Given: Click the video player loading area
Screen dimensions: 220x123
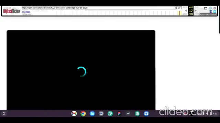Looking at the screenshot, I should 81,70.
